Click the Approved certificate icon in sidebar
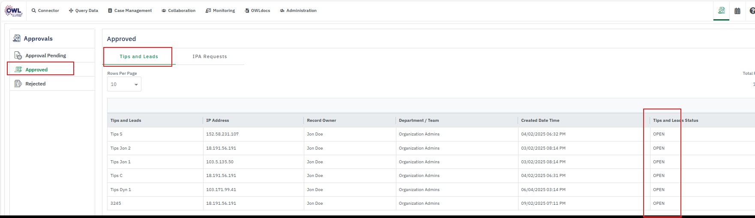The height and width of the screenshot is (218, 755). pos(18,70)
